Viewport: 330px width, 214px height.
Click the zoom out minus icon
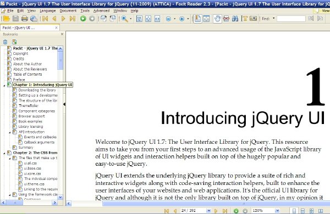click(x=168, y=19)
